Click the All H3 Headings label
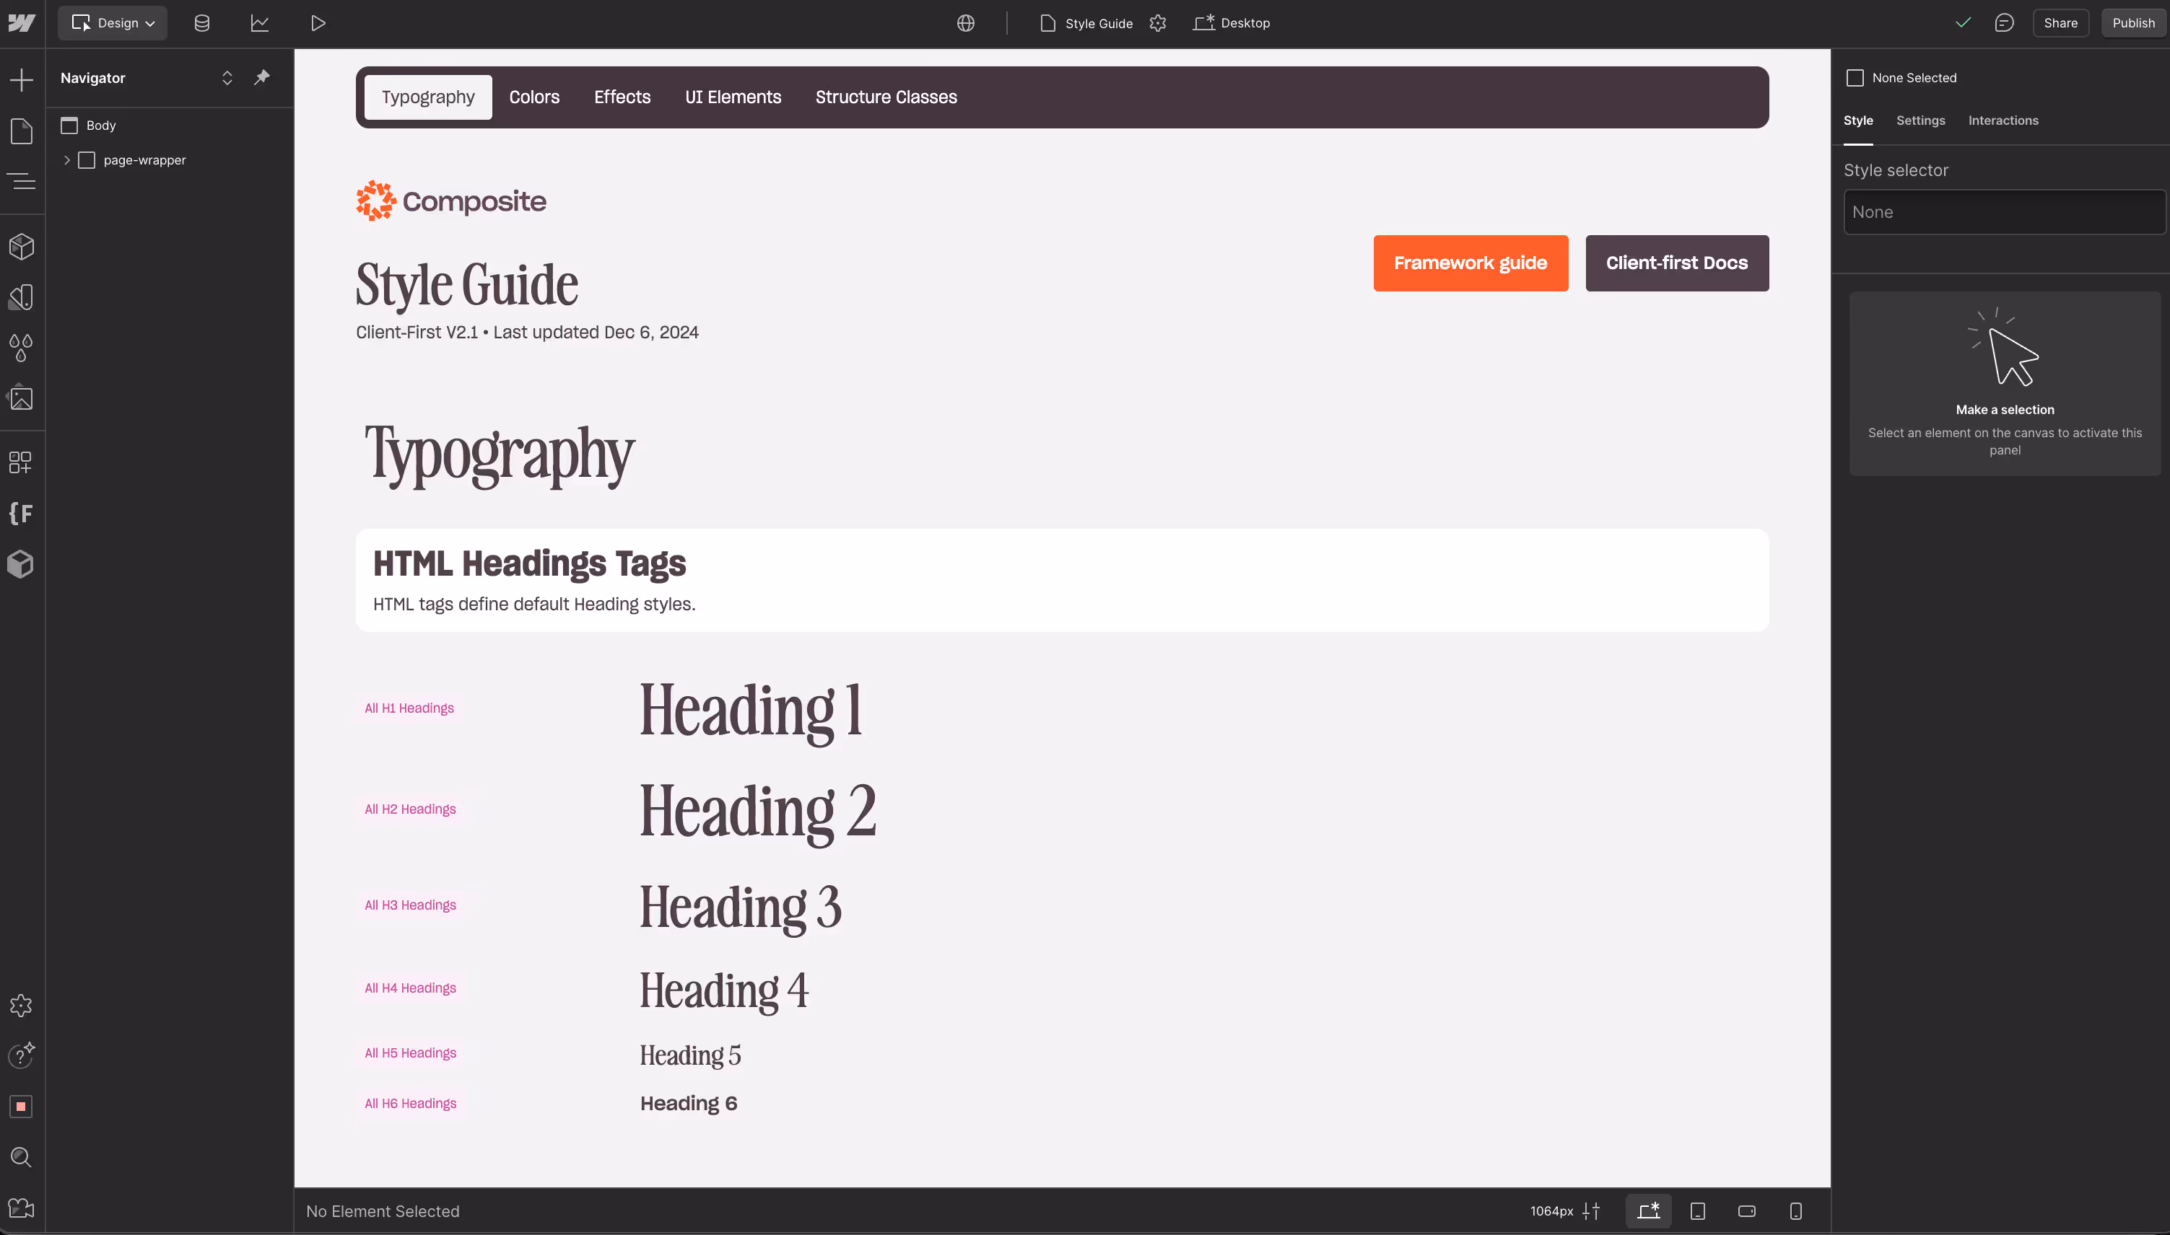This screenshot has width=2170, height=1235. click(410, 905)
